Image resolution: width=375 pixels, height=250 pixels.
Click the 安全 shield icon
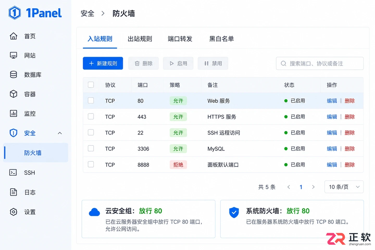[x=14, y=133]
